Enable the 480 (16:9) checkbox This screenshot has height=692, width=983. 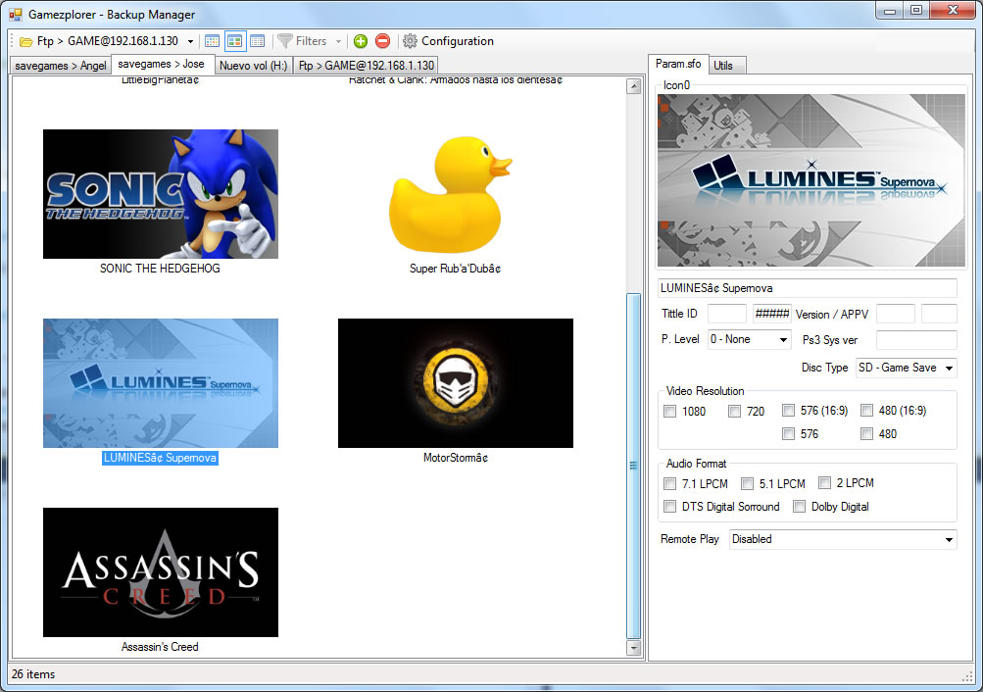[x=867, y=411]
